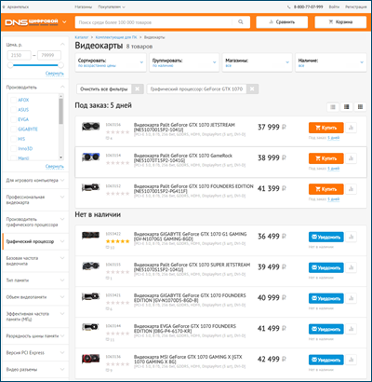This screenshot has width=372, height=382.
Task: Tick the Inno3D manufacturer checkbox
Action: tap(13, 148)
